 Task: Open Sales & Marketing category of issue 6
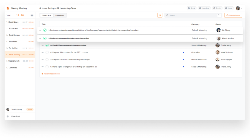[199, 67]
